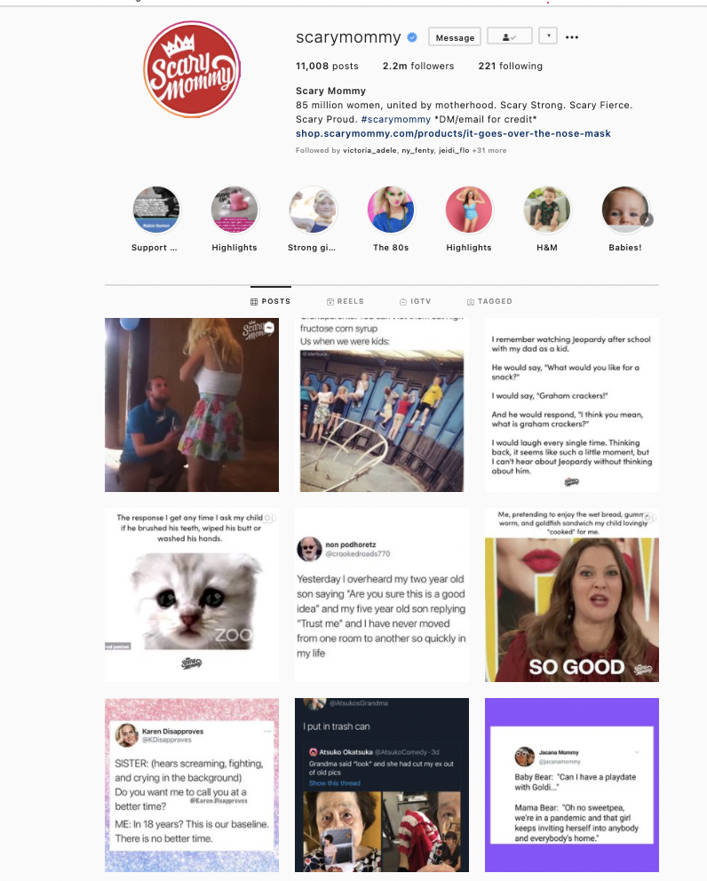Image resolution: width=707 pixels, height=881 pixels.
Task: Open The 80s story highlight
Action: [391, 210]
